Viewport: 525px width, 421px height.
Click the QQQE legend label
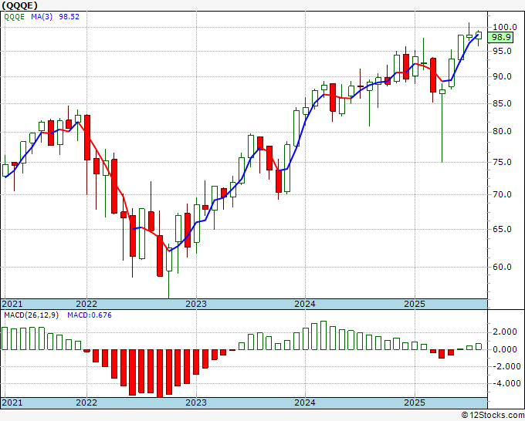15,17
